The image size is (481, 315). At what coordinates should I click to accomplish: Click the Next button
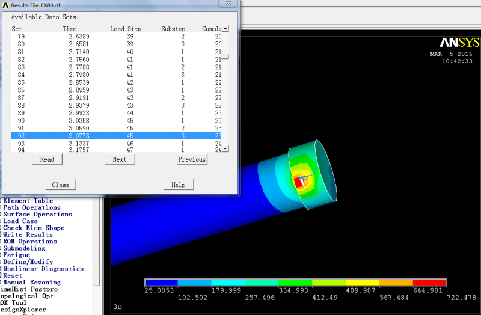click(x=120, y=159)
